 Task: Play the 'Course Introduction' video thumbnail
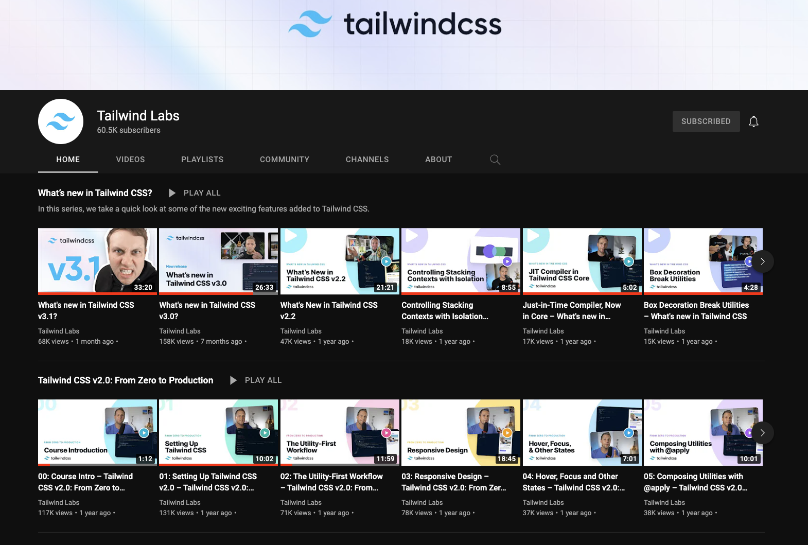(x=98, y=433)
